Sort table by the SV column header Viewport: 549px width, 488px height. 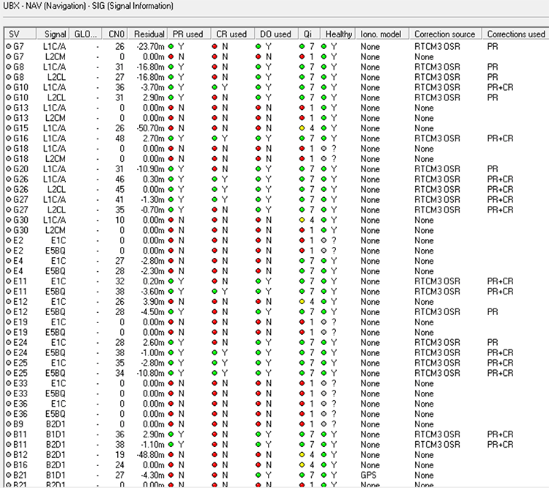pos(15,34)
